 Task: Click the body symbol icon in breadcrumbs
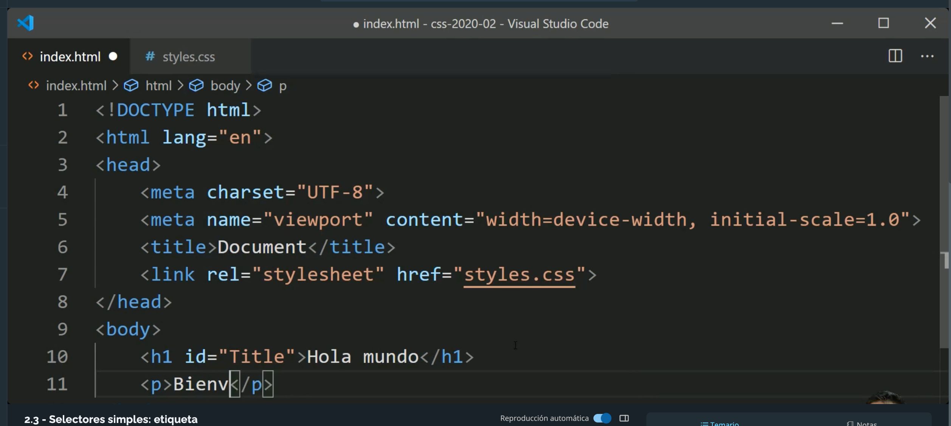(196, 86)
